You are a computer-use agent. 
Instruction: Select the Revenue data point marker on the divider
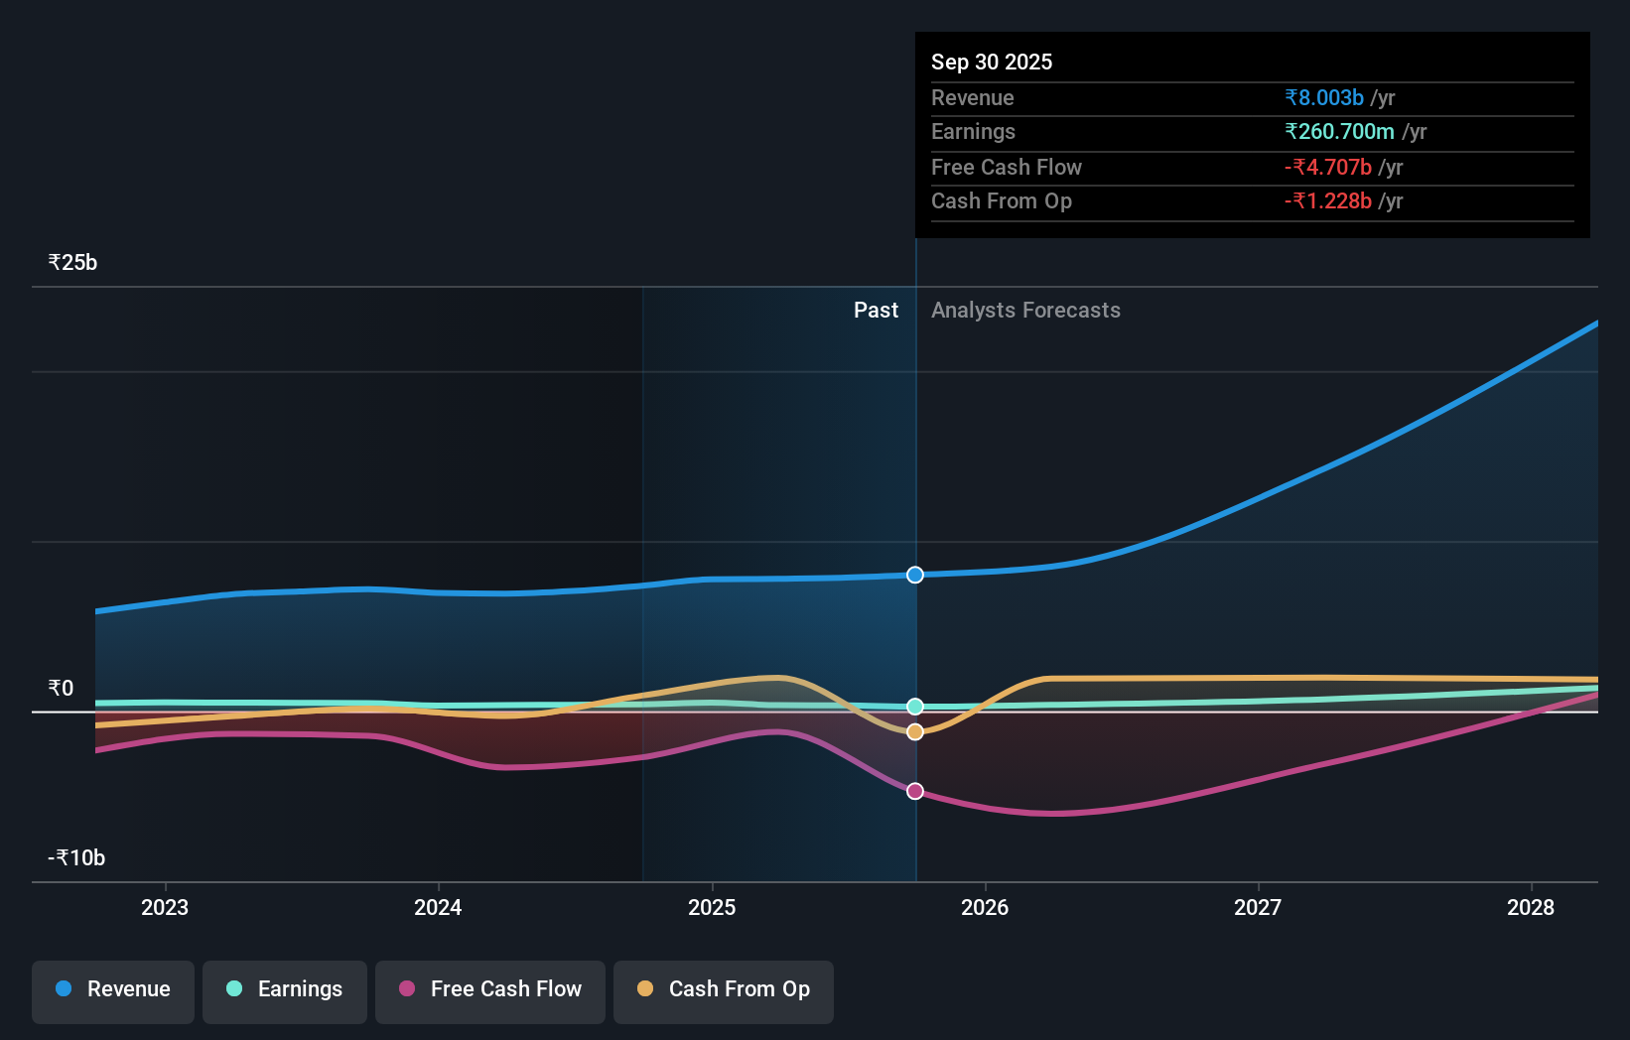[x=914, y=574]
